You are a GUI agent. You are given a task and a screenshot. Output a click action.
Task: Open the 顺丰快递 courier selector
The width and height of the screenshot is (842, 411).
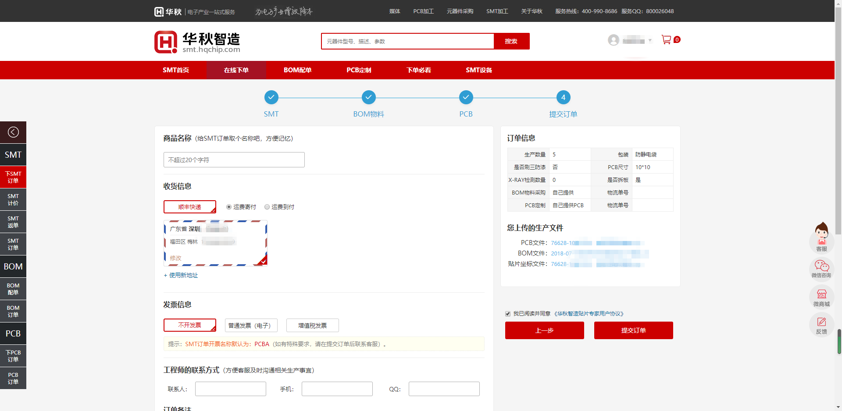click(x=189, y=207)
